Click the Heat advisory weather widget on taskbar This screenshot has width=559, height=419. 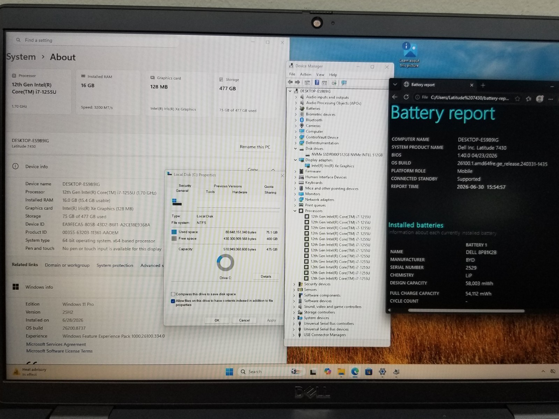(29, 372)
